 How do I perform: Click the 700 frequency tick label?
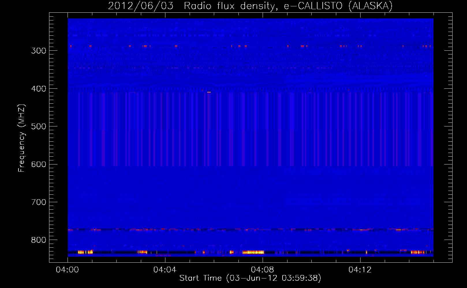(x=39, y=202)
